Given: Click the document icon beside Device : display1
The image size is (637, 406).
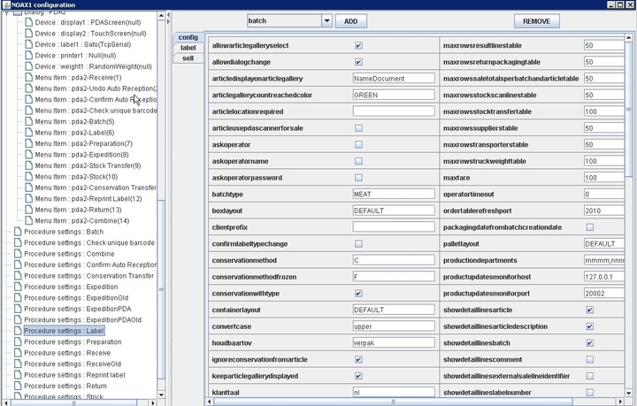Looking at the screenshot, I should [x=28, y=22].
